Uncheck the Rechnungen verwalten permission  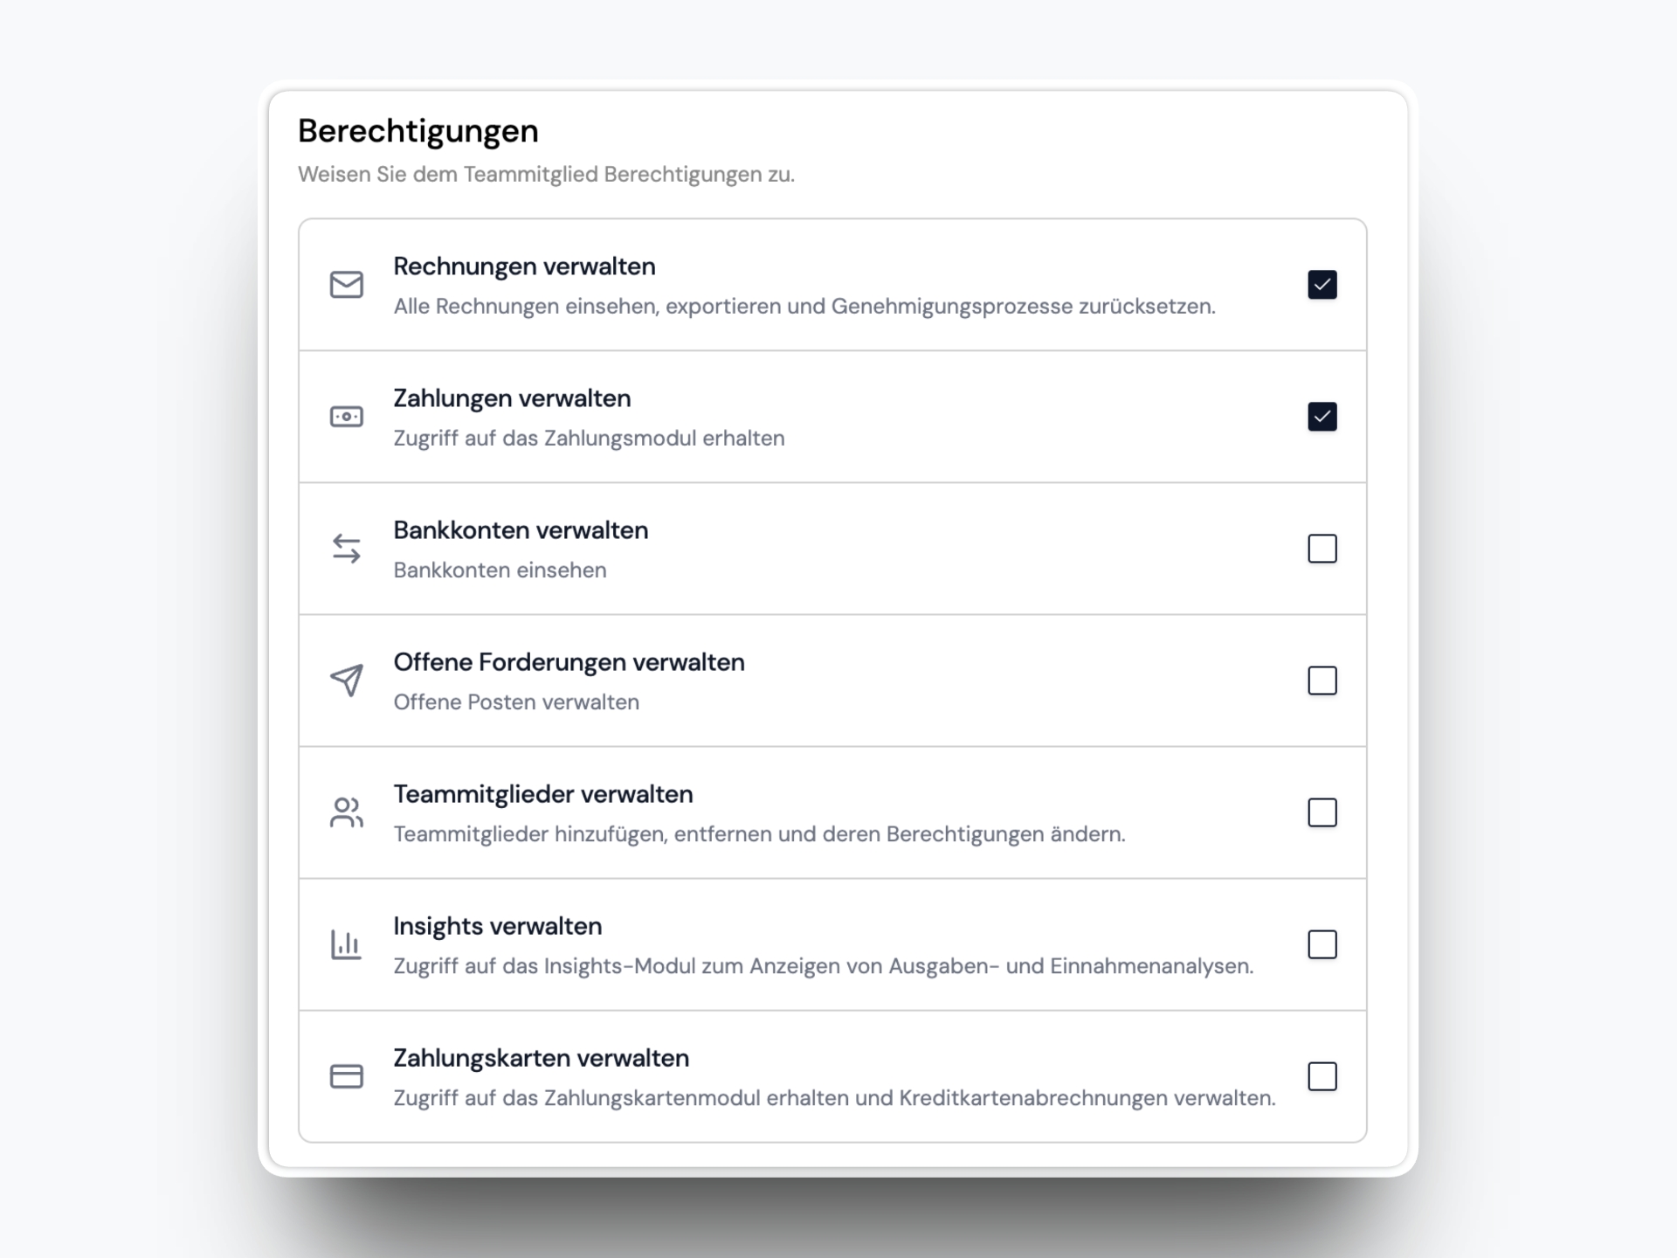(x=1322, y=284)
